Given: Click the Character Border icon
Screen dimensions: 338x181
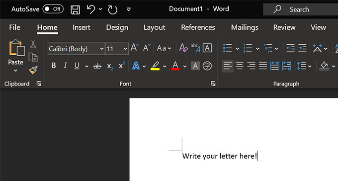Looking at the screenshot, I should 207,48.
